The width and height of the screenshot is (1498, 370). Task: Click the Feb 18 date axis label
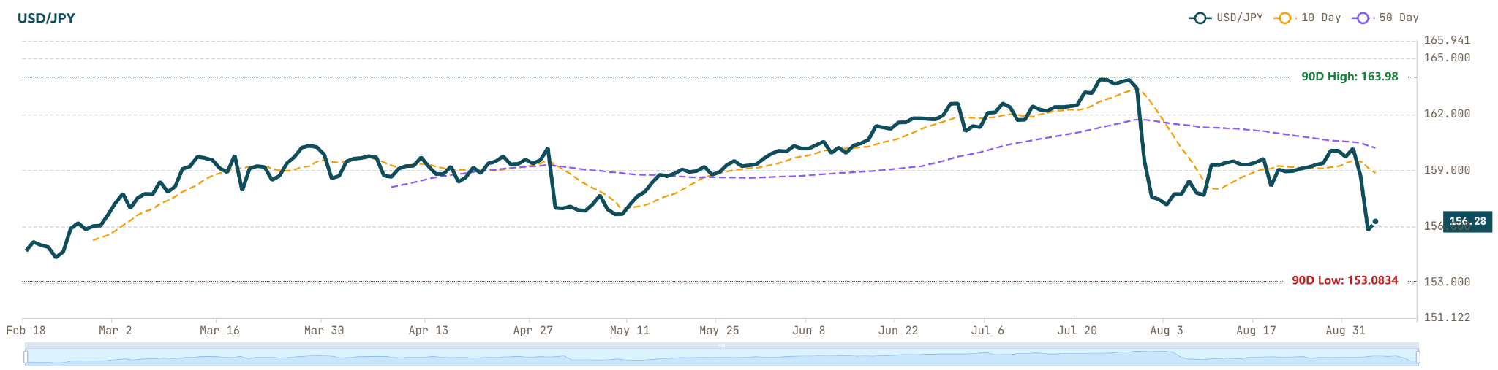coord(26,331)
